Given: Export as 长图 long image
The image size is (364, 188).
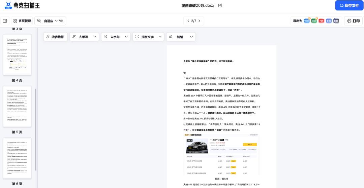Looking at the screenshot, I should coord(336,21).
